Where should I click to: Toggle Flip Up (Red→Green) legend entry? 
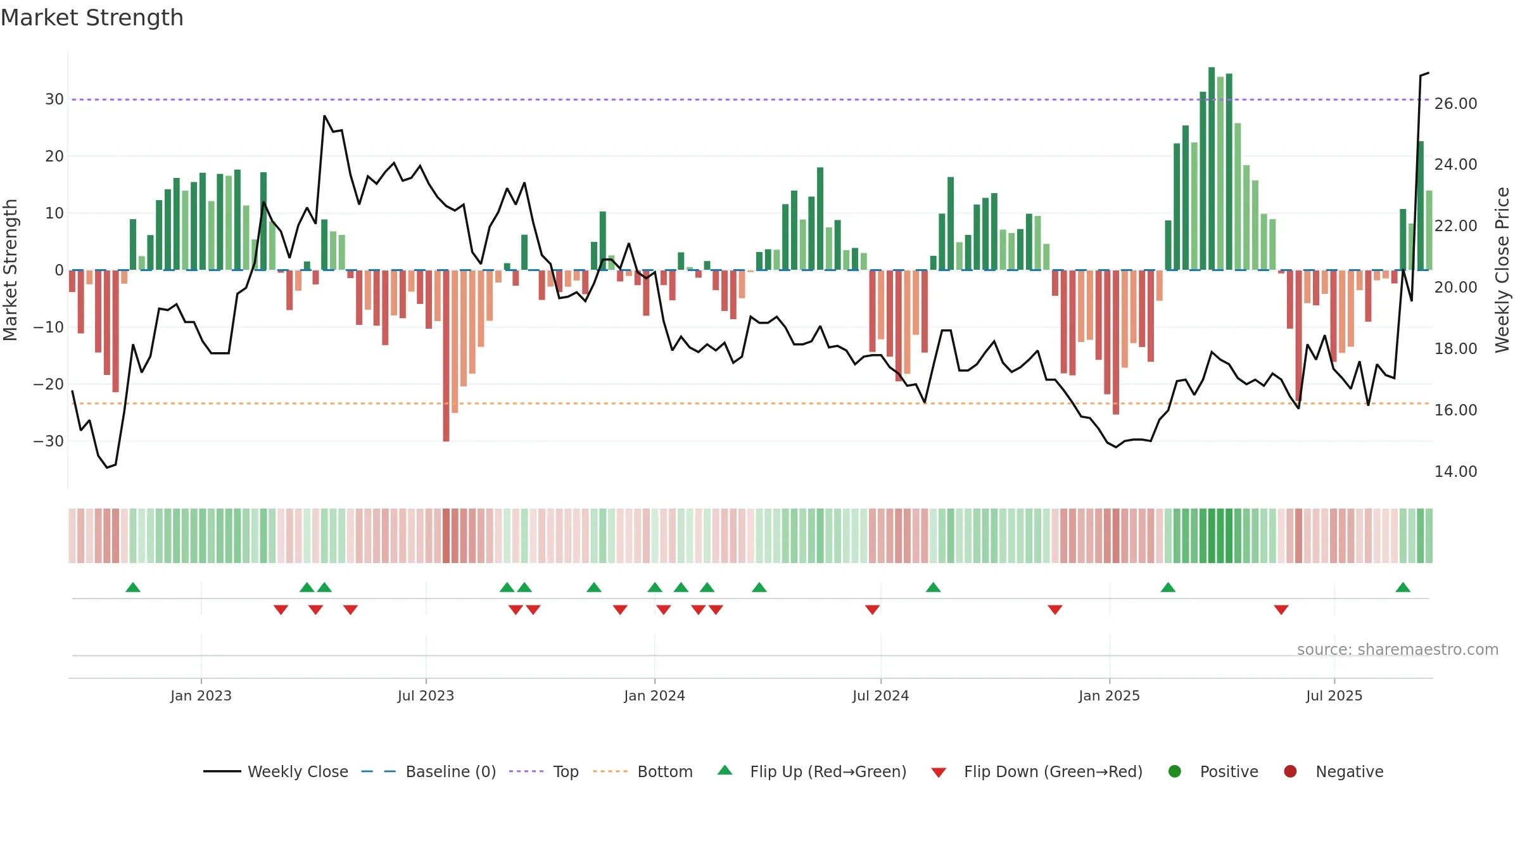[812, 771]
